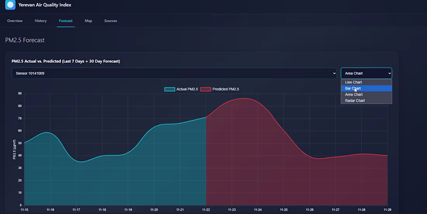Viewport: 427px width, 214px height.
Task: Choose Radar Chart from the dropdown
Action: [x=366, y=101]
